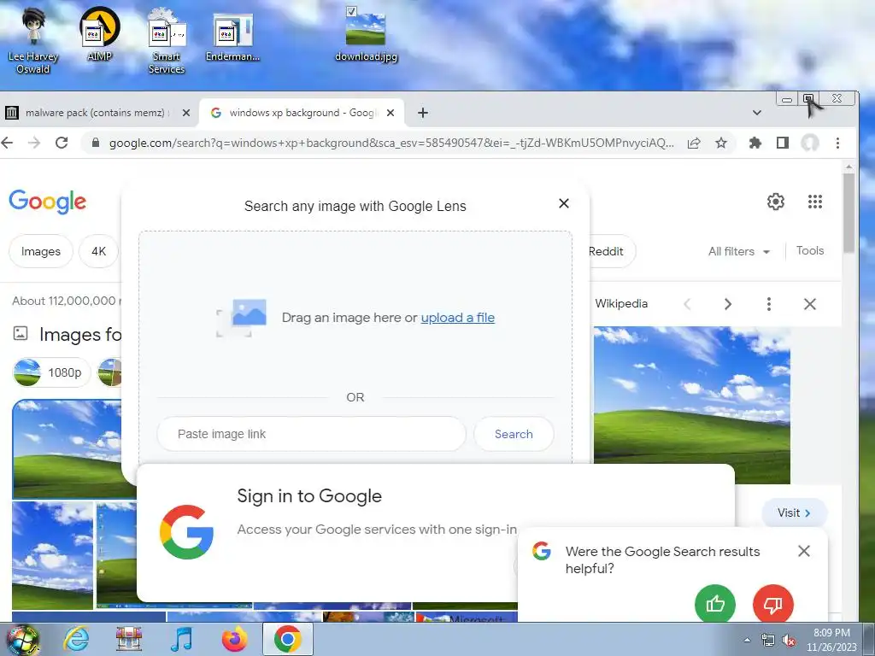Viewport: 875px width, 656px height.
Task: Expand the All filters dropdown
Action: (x=739, y=252)
